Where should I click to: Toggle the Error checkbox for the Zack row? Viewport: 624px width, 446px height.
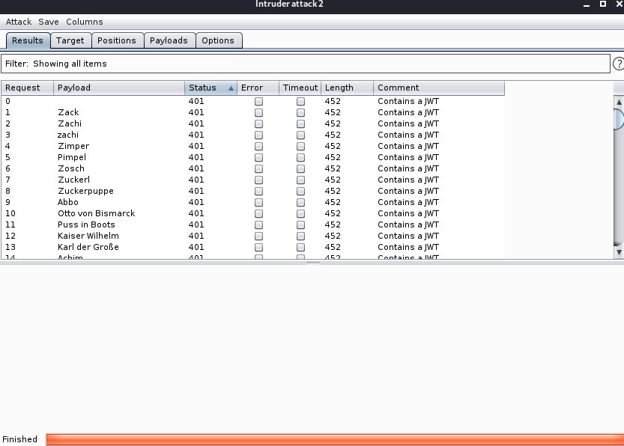(x=258, y=112)
